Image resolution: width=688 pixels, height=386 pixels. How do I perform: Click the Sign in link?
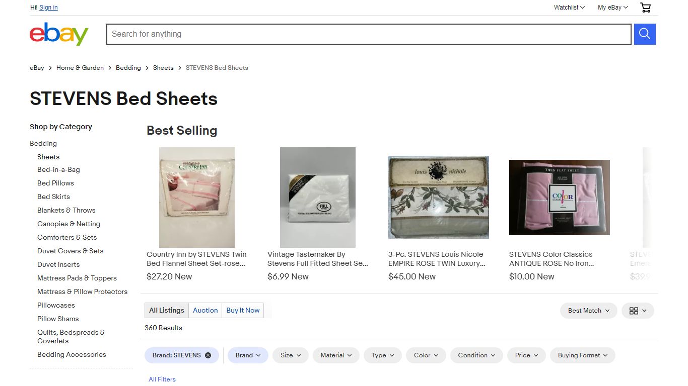tap(48, 8)
